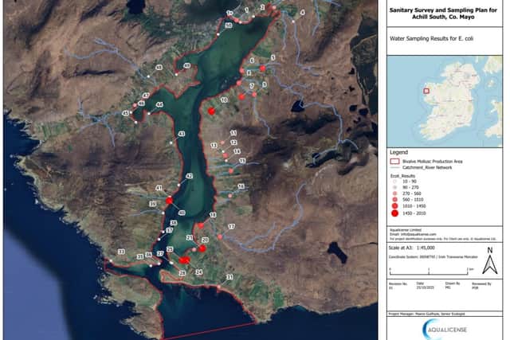510x340 pixels.
Task: Click the pink marker beside label 16
Action: [230, 196]
